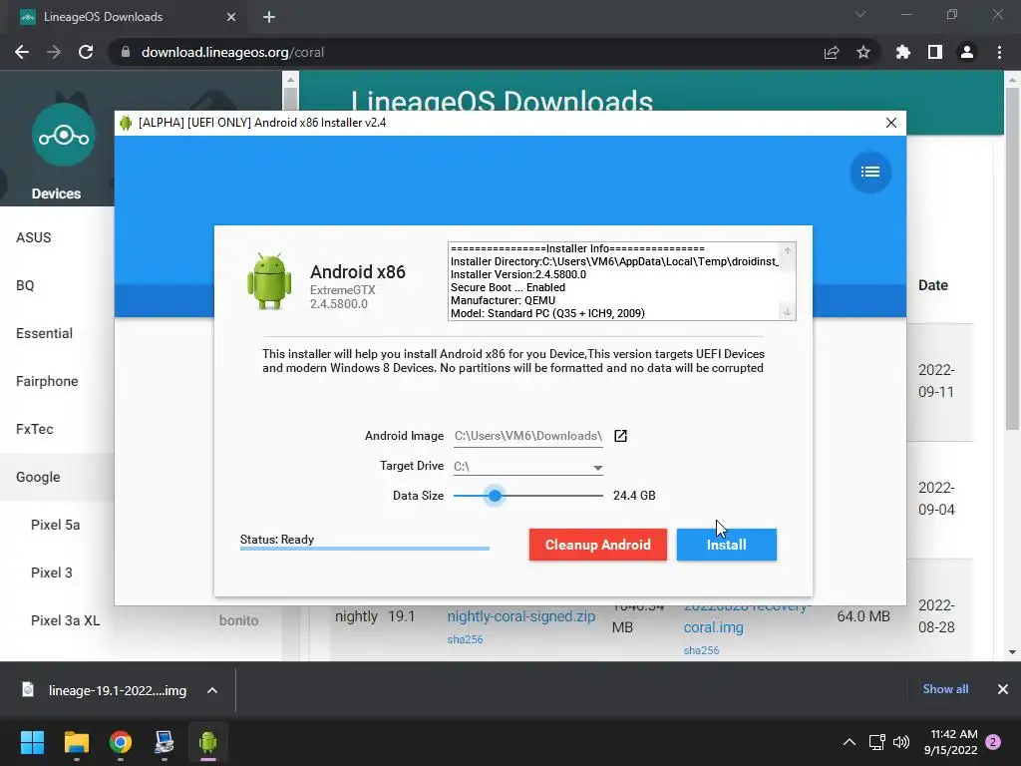The height and width of the screenshot is (766, 1021).
Task: Open Chrome profile avatar
Action: tap(967, 52)
